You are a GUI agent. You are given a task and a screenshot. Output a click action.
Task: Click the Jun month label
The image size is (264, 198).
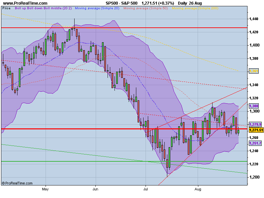[x=95, y=189]
